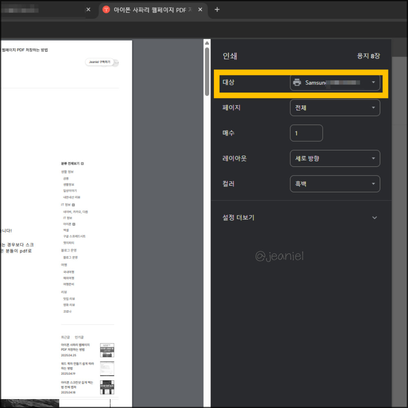Open the 레이아웃 dropdown showing 세로 방향
This screenshot has width=408, height=408.
coord(335,158)
